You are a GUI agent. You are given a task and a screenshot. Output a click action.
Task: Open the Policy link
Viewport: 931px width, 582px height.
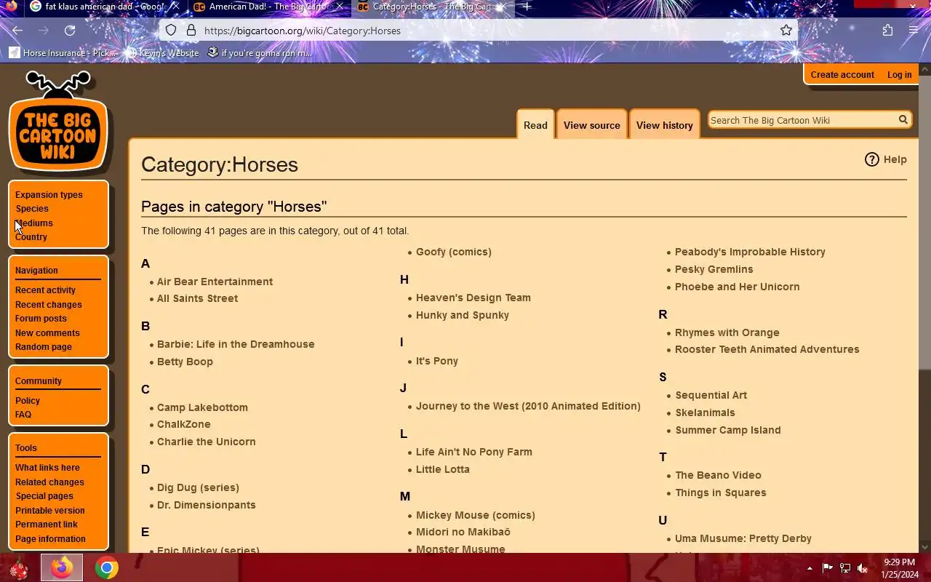(x=28, y=401)
